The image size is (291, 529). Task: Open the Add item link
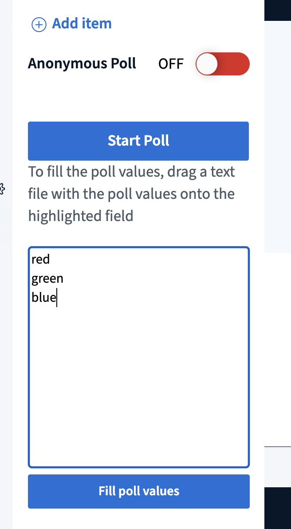pyautogui.click(x=82, y=24)
